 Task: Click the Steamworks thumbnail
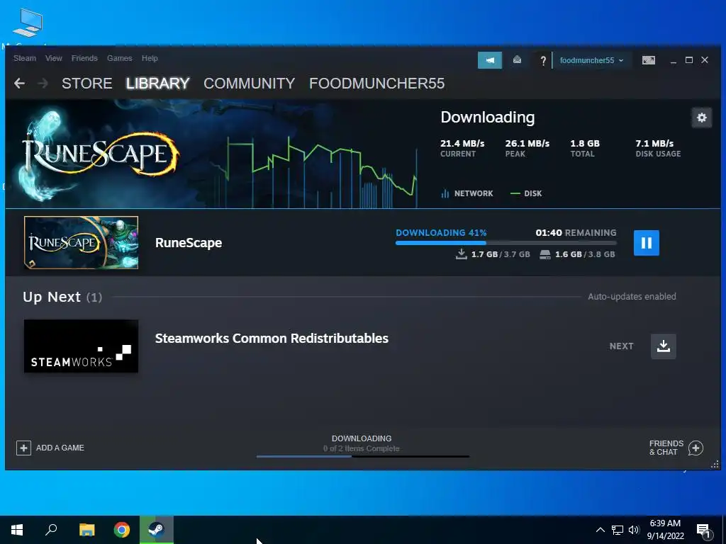(x=81, y=346)
